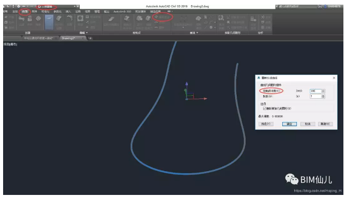Image resolution: width=346 pixels, height=197 pixels.
Task: Click the viewport controls label at top left
Action: click(x=10, y=44)
